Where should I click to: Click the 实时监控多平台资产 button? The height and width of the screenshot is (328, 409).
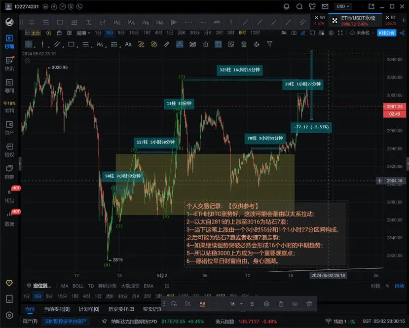coord(65,321)
